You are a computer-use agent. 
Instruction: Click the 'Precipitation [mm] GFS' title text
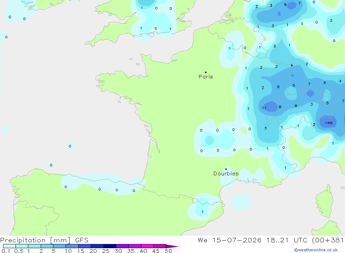click(x=44, y=240)
